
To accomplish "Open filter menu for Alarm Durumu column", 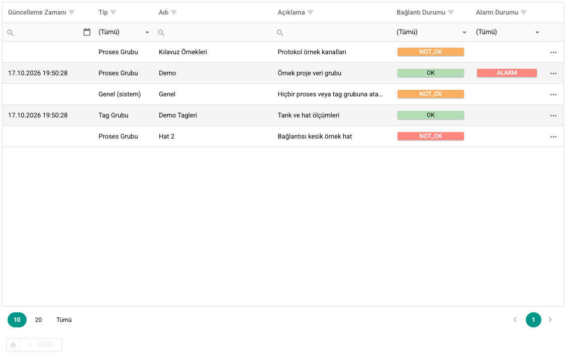I will coord(524,13).
